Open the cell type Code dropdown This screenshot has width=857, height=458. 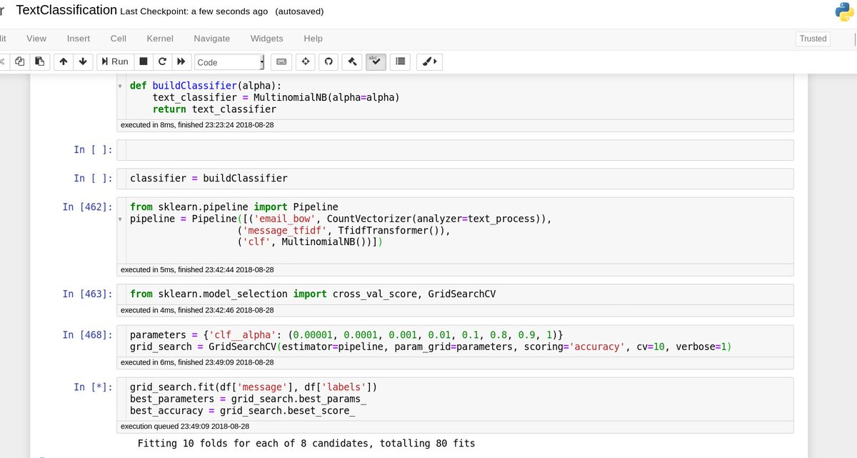[x=229, y=62]
